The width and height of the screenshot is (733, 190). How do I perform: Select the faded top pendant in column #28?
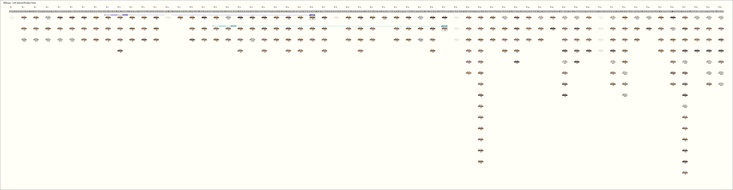(336, 17)
